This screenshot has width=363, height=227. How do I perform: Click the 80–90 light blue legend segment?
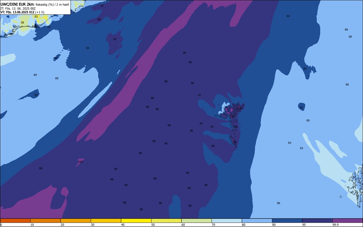click(257, 220)
